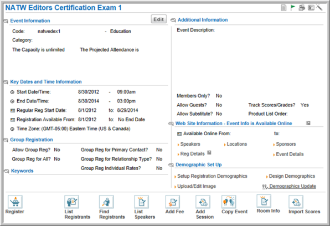Collapse the Demographic Set Up section
The height and width of the screenshot is (226, 330).
pyautogui.click(x=171, y=165)
